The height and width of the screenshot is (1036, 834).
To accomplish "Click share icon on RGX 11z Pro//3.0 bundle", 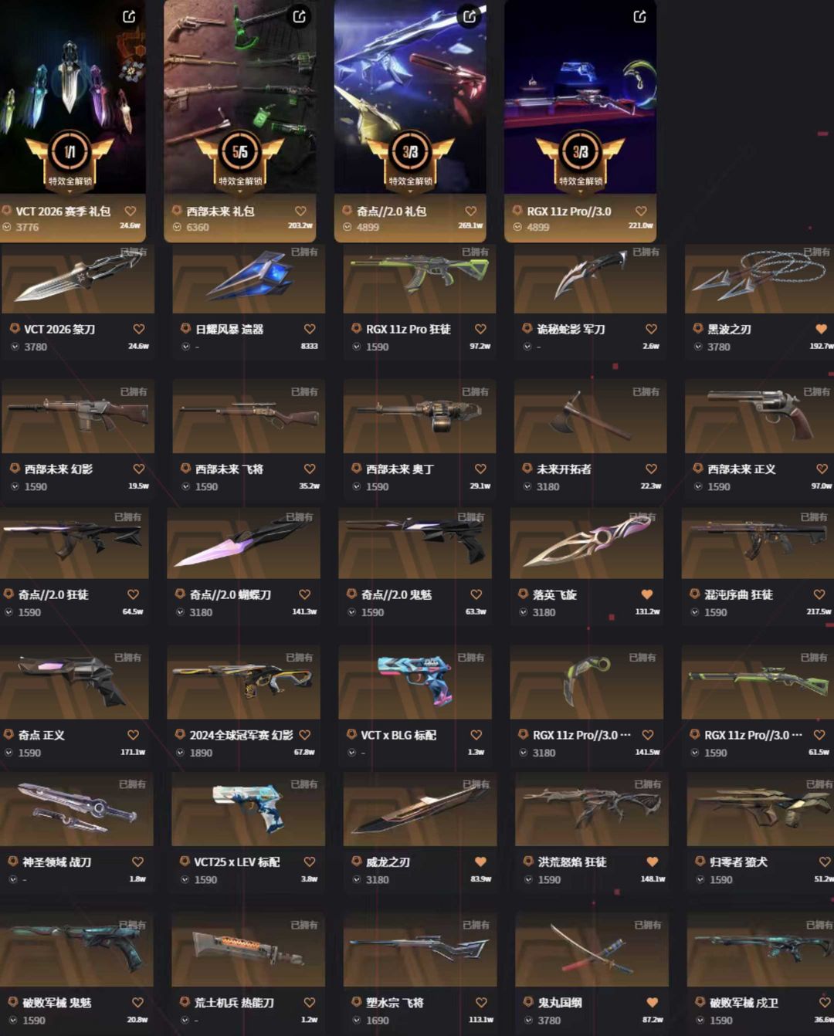I will click(639, 16).
